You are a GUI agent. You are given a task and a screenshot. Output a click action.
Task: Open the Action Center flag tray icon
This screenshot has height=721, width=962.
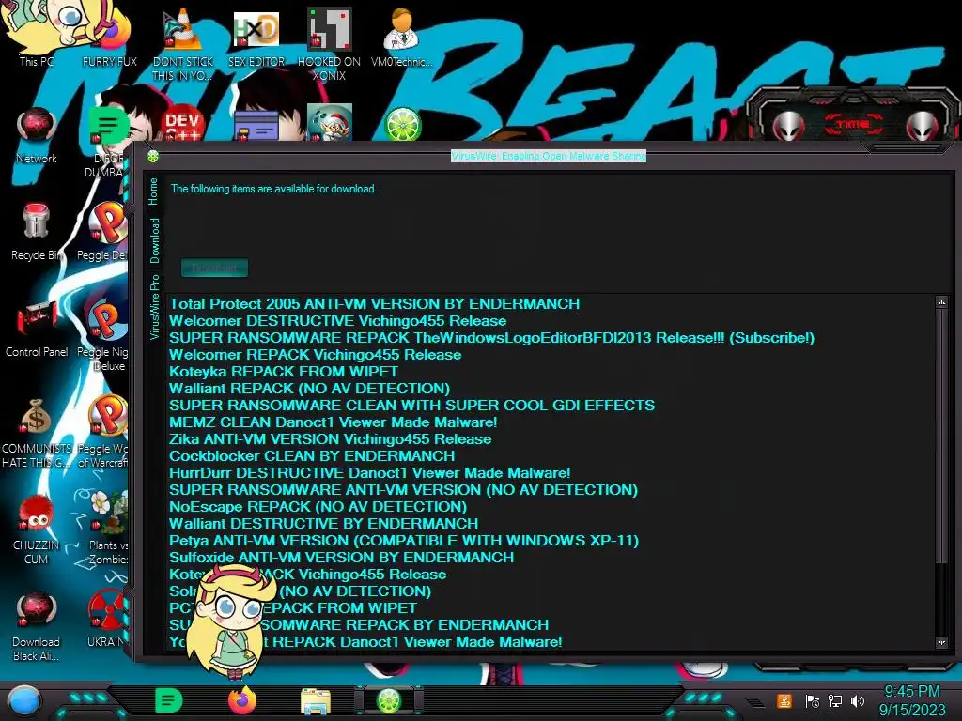coord(813,700)
